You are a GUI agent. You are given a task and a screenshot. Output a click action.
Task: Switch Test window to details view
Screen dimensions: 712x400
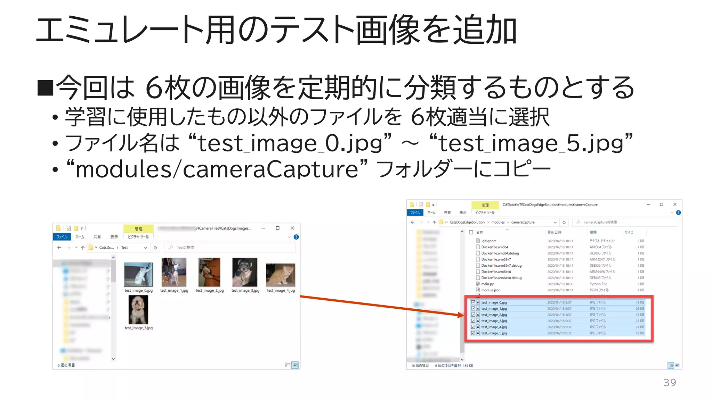288,365
